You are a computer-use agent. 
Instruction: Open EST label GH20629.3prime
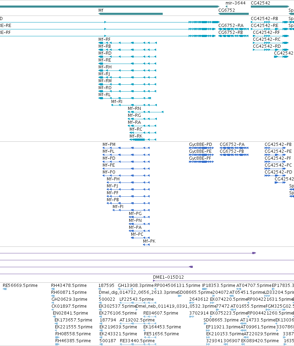[69, 299]
